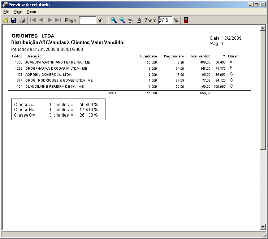268x239 pixels.
Task: Click the window resize grip corner
Action: [x=264, y=235]
